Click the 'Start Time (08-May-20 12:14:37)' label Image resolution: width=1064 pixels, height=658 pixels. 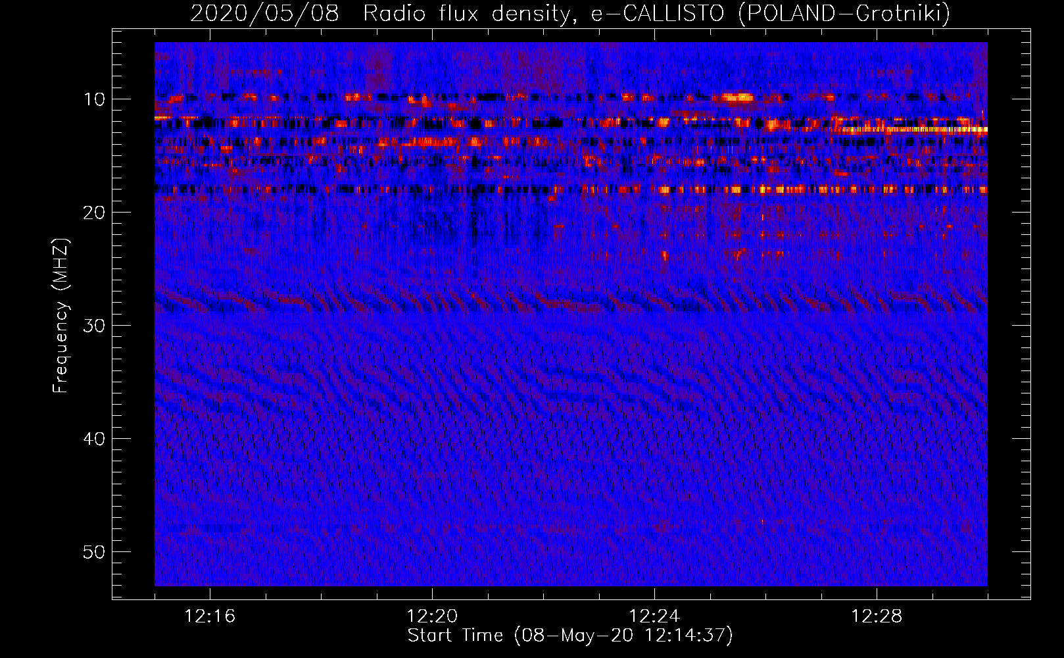coord(570,636)
